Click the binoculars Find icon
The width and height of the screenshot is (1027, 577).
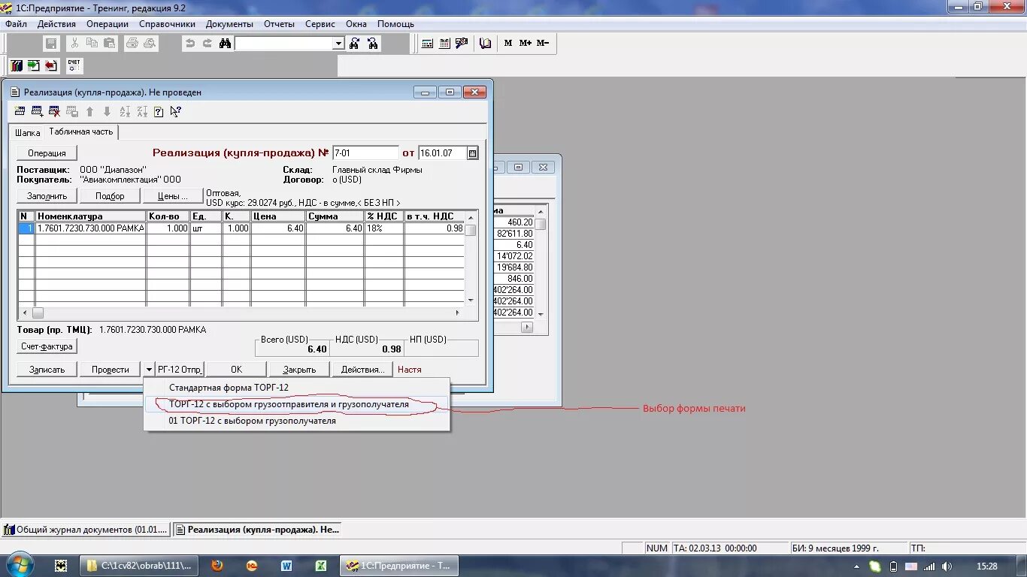point(225,44)
